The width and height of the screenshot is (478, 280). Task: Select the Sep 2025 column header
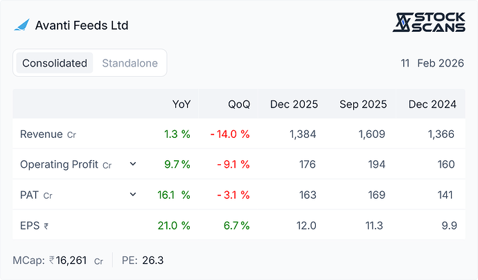363,105
